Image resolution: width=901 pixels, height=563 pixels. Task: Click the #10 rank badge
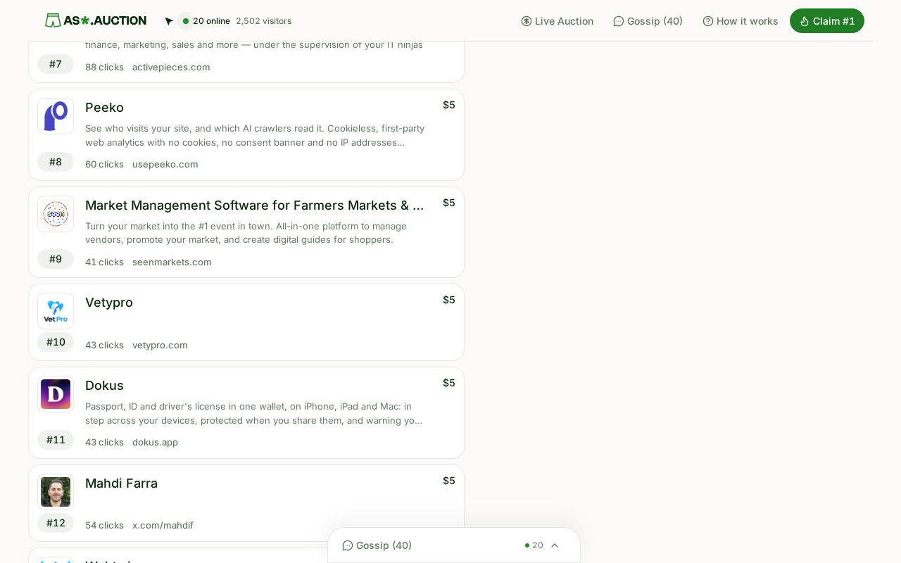point(56,342)
